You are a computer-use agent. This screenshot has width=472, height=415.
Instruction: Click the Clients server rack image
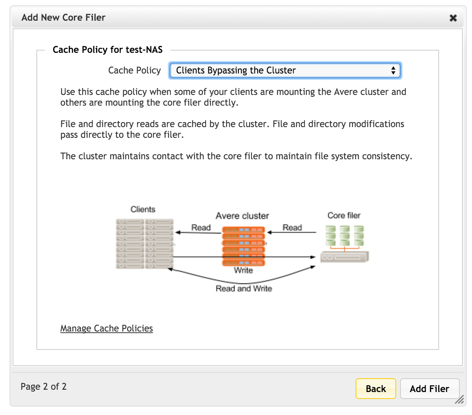(145, 244)
